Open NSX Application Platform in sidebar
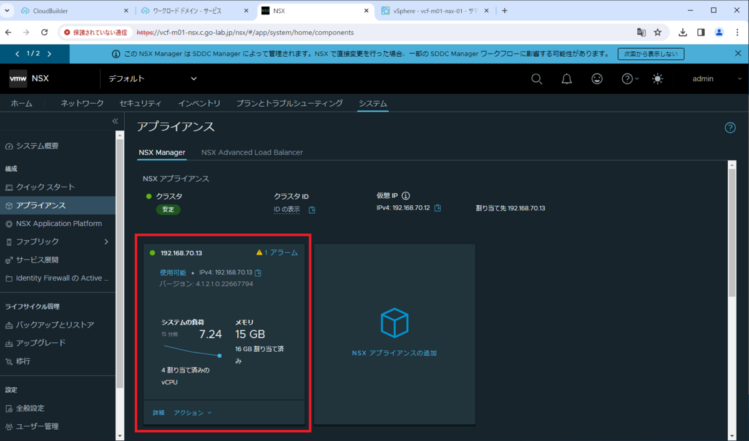The width and height of the screenshot is (749, 441). 58,223
